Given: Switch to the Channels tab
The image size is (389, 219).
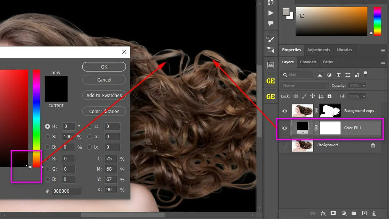Looking at the screenshot, I should pos(308,62).
